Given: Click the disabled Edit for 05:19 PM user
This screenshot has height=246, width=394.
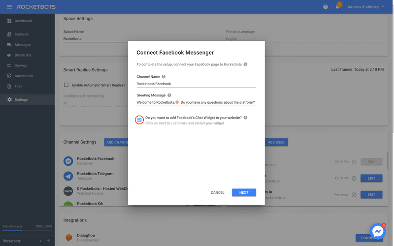Looking at the screenshot, I should click(x=371, y=162).
